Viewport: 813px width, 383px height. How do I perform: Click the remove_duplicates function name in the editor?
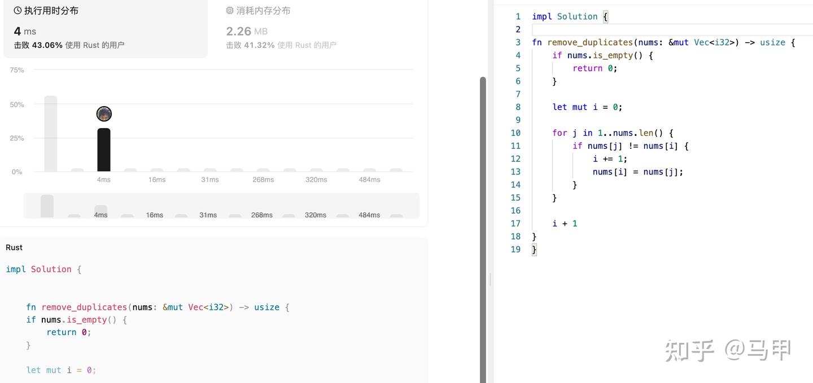tap(590, 42)
